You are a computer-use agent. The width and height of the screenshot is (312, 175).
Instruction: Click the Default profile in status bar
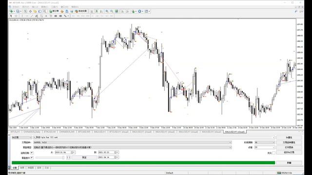tap(170, 173)
